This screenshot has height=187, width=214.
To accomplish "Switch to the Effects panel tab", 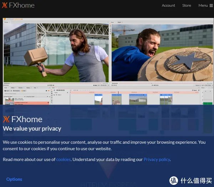I will pyautogui.click(x=13, y=87).
